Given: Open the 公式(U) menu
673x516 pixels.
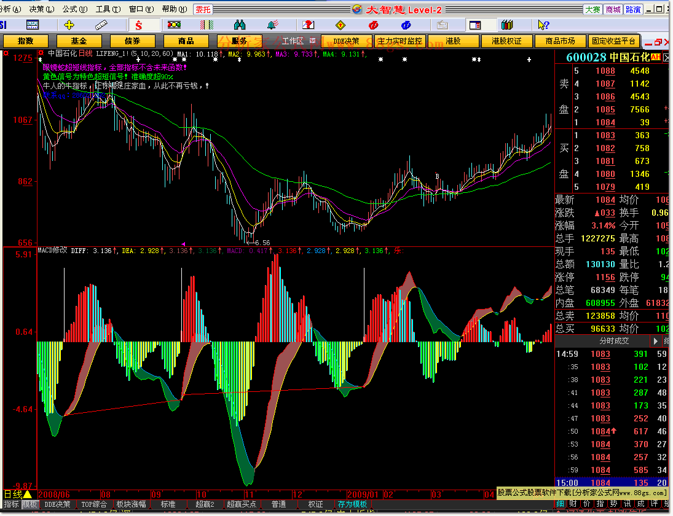Looking at the screenshot, I should pos(75,9).
